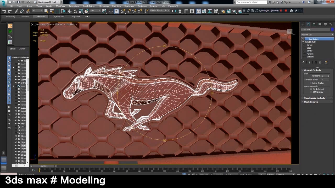Click the Unlink Selection tool
335x188 pixels.
22,11
